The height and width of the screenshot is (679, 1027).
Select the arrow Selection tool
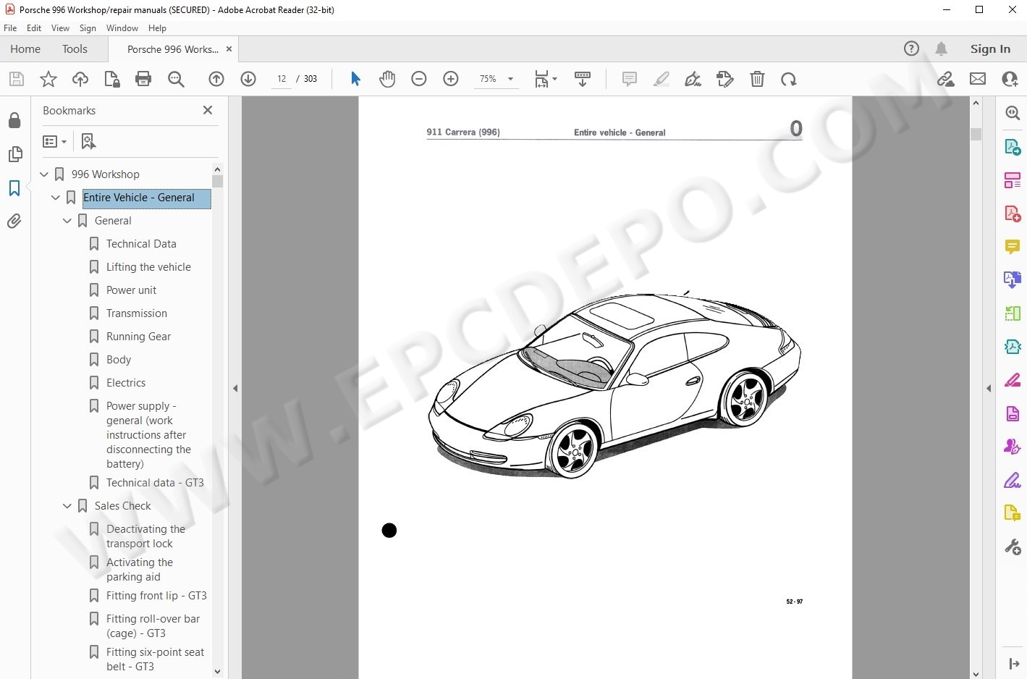coord(355,79)
